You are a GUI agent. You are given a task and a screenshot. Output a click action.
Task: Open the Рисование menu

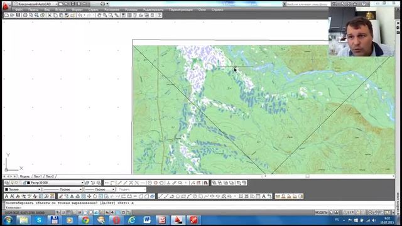(112, 10)
